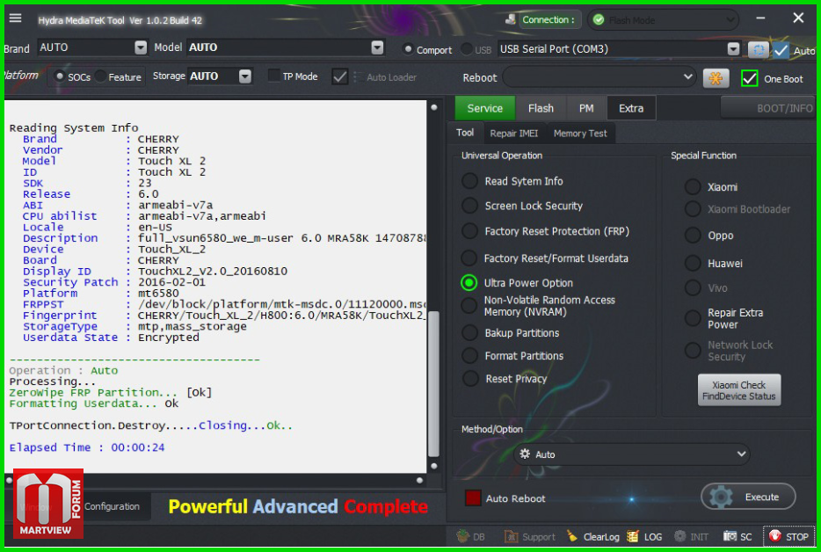Open the PM tab

point(586,108)
